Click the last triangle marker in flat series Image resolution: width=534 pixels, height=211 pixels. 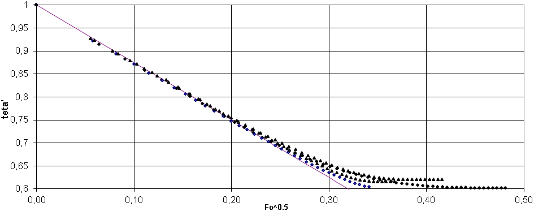[442, 179]
